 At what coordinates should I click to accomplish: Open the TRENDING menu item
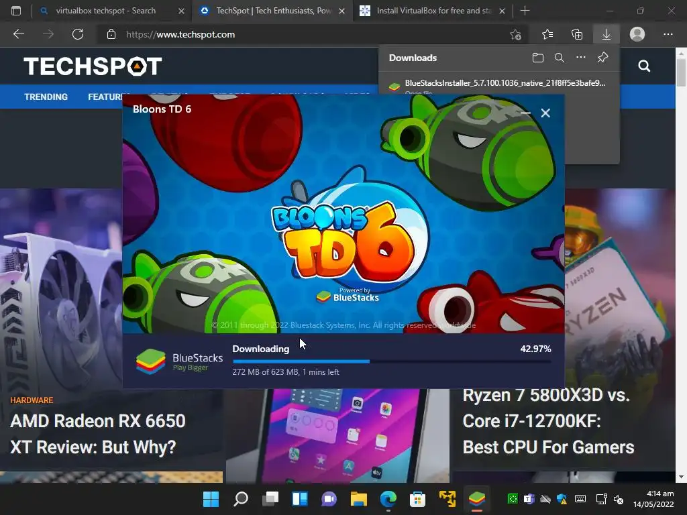(x=46, y=97)
